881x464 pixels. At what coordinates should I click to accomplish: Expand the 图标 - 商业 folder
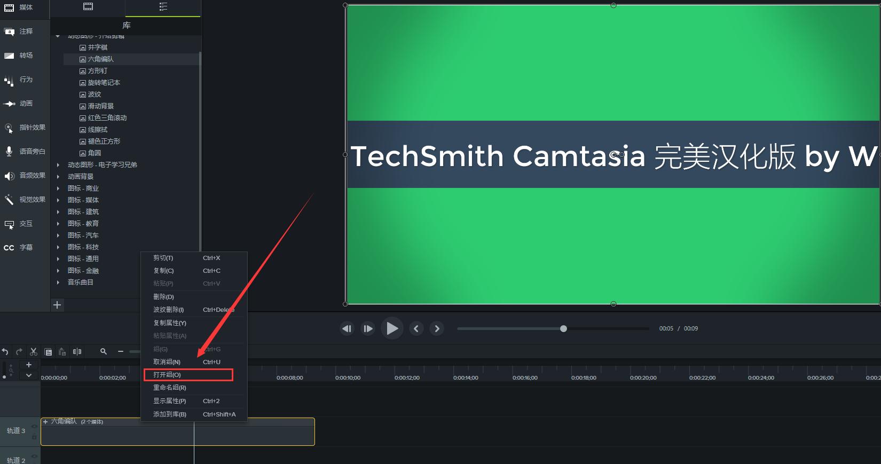[58, 188]
